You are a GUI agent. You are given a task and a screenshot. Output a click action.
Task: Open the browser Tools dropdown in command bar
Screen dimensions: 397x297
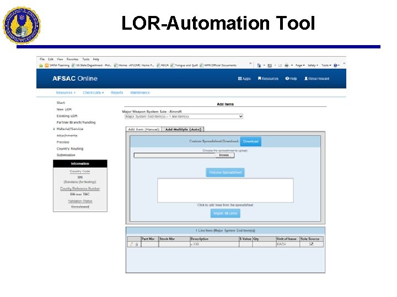326,65
